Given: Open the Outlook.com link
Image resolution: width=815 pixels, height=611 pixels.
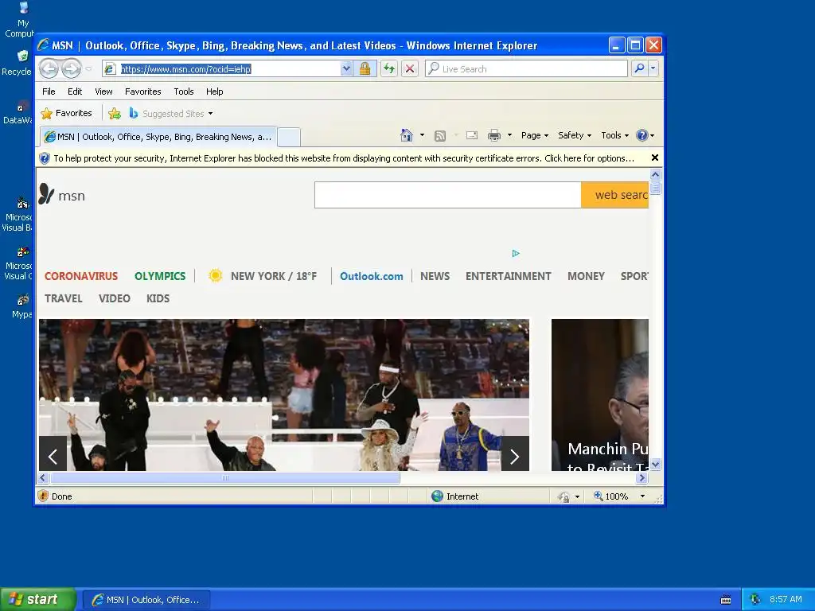Looking at the screenshot, I should click(372, 276).
